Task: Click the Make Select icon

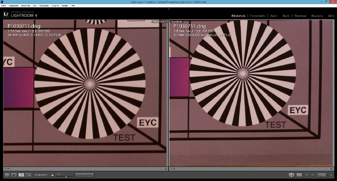Action: click(x=299, y=175)
